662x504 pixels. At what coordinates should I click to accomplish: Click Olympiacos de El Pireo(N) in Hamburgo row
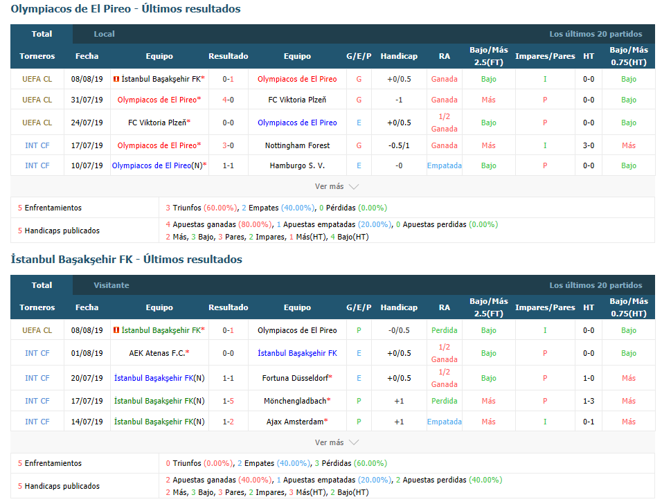tap(159, 166)
